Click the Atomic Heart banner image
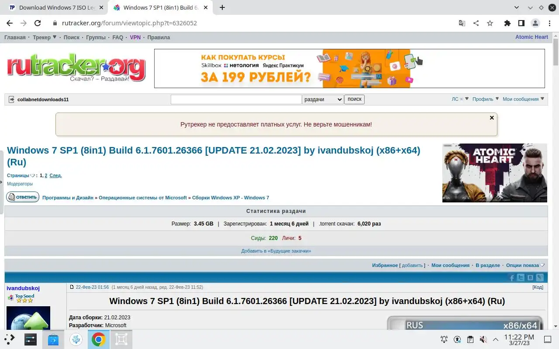 click(494, 173)
